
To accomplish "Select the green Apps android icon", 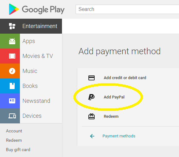I will 12,41.
